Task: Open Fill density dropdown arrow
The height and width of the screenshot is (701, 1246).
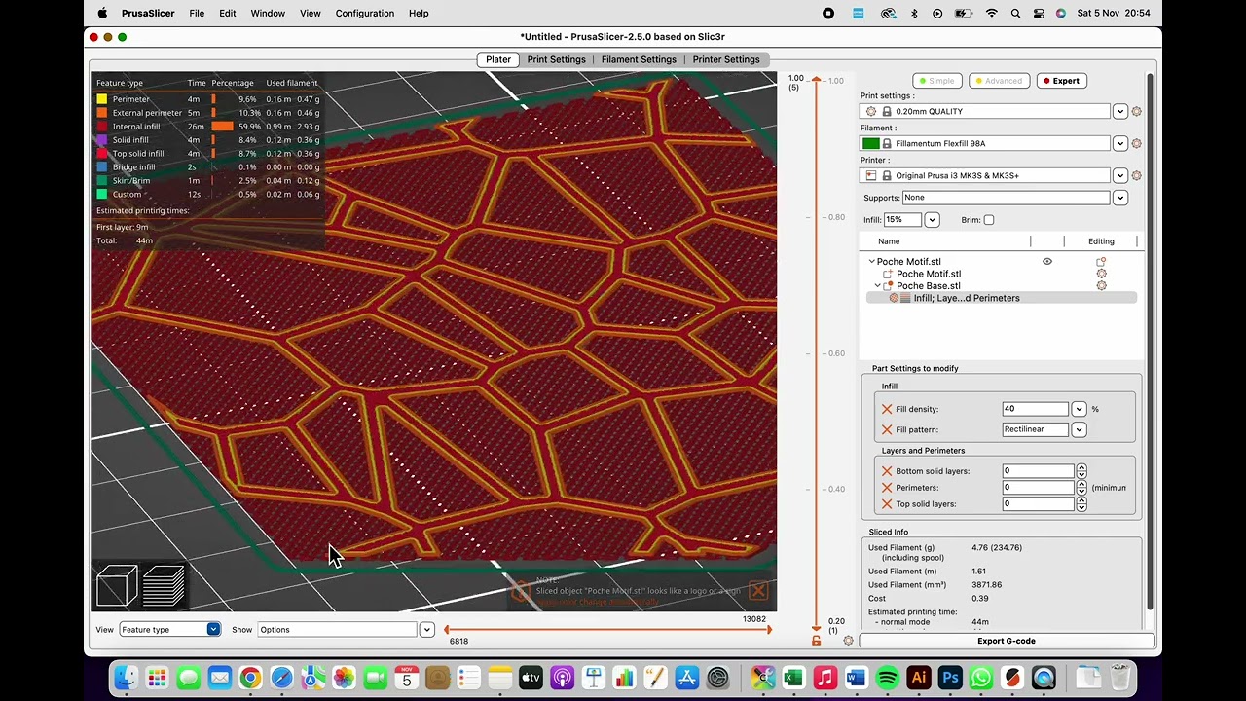Action: [1079, 409]
